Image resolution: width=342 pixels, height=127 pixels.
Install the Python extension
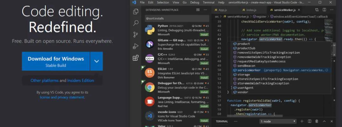[x=204, y=35]
